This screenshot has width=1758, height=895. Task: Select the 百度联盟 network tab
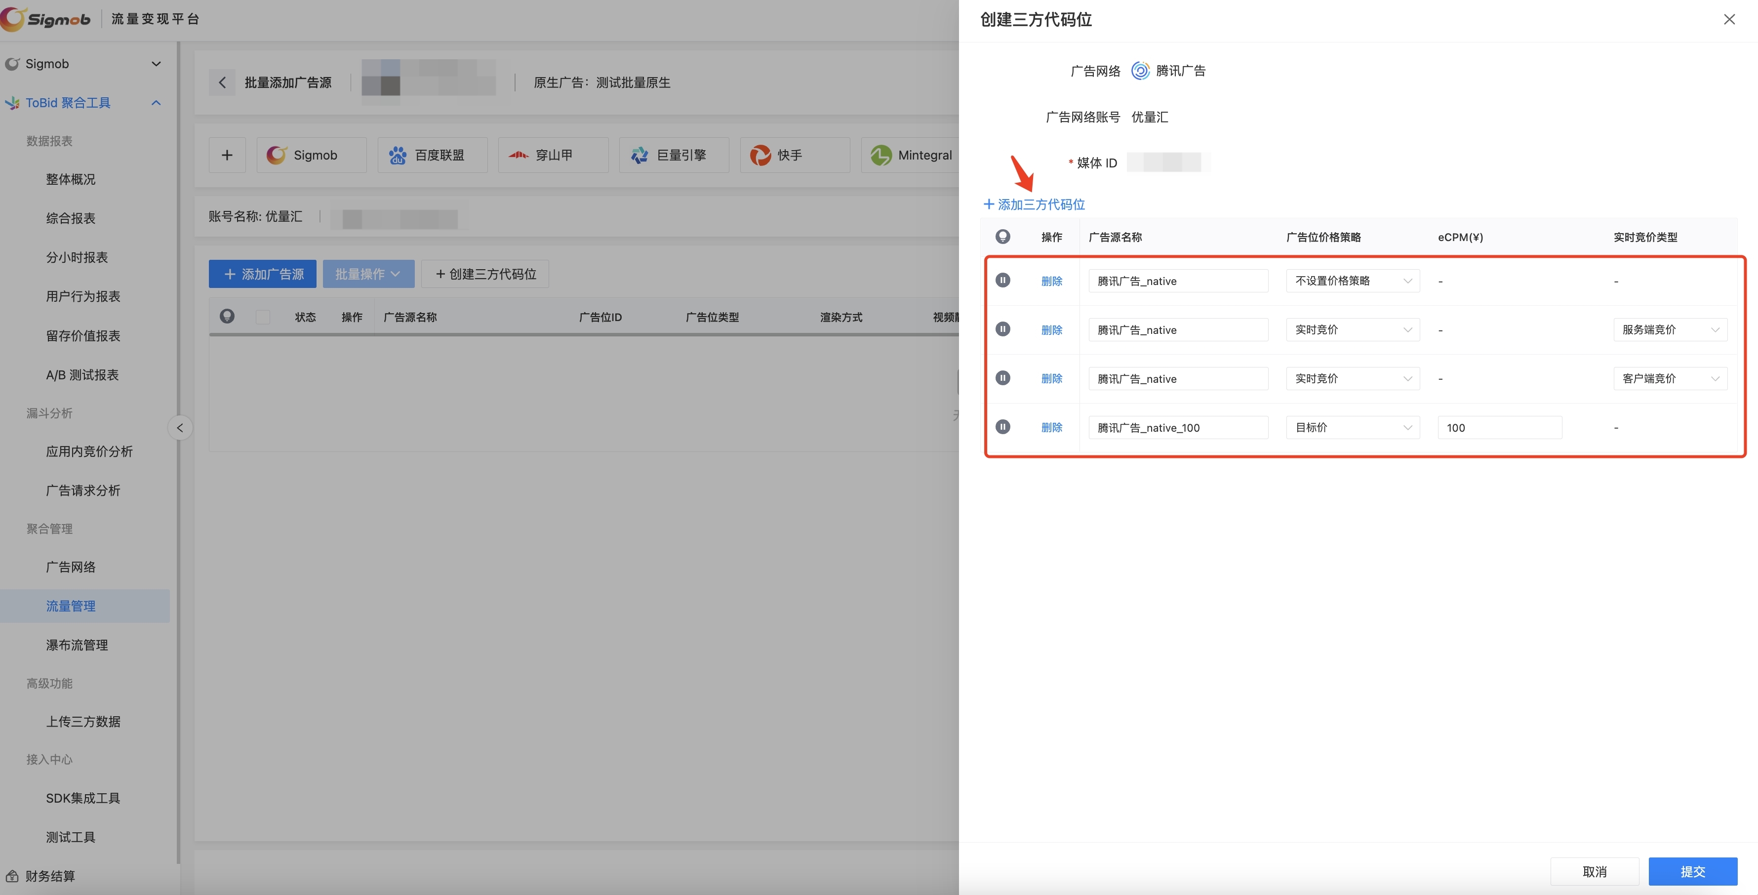point(433,155)
